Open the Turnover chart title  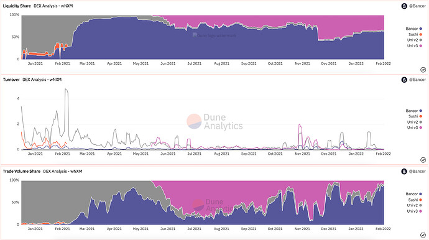click(x=11, y=80)
